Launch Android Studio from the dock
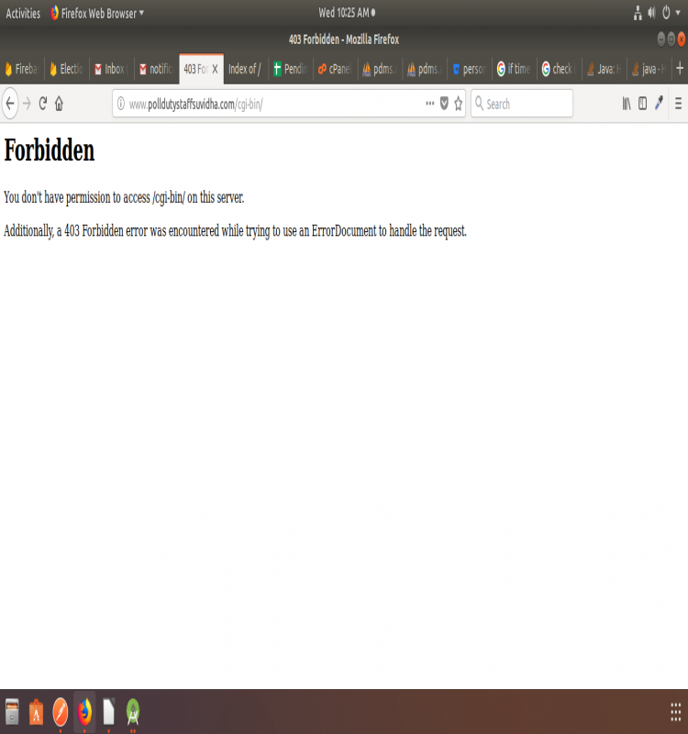 point(133,712)
